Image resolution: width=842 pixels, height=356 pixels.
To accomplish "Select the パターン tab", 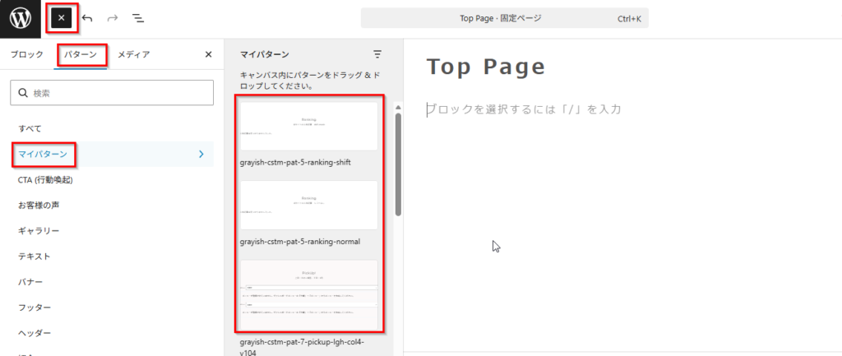I will point(81,55).
